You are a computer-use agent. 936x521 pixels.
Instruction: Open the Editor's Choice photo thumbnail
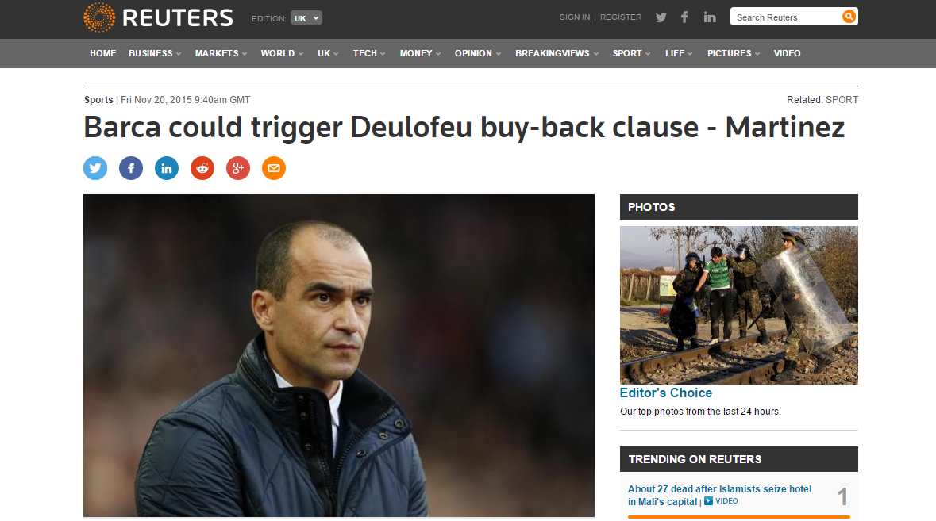[x=738, y=305]
